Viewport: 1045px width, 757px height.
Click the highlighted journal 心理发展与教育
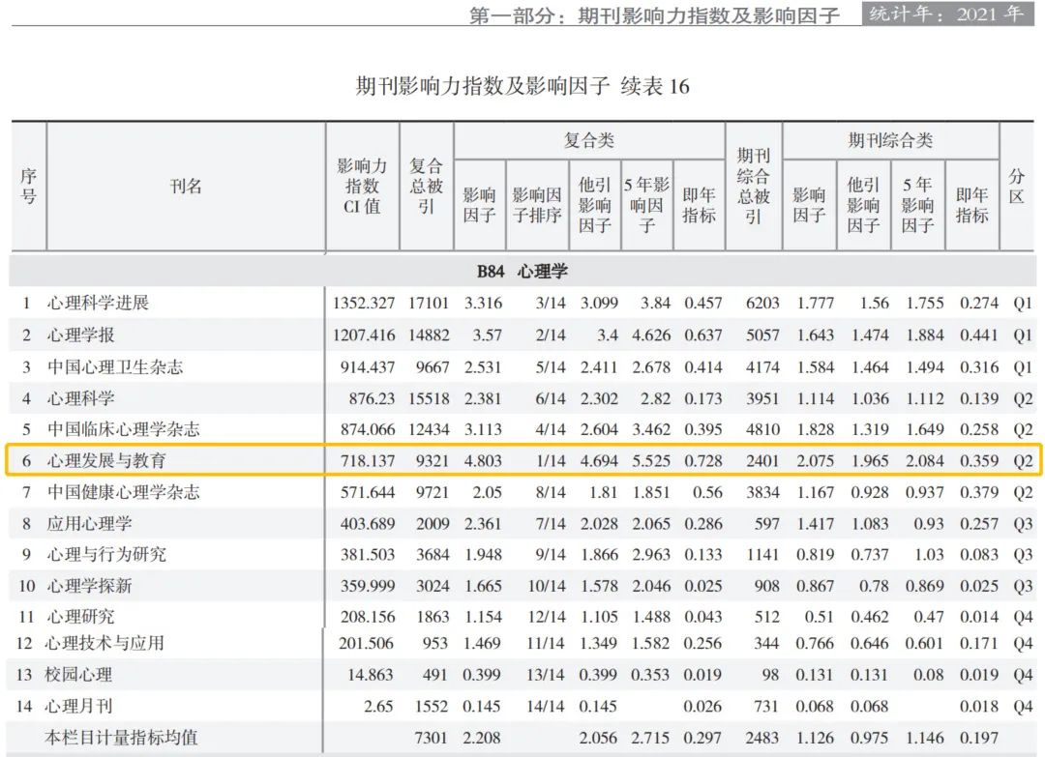pyautogui.click(x=106, y=461)
